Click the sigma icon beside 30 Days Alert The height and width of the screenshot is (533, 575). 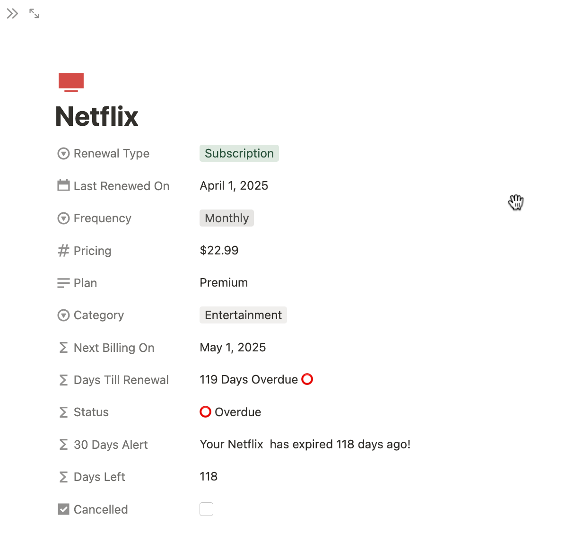pyautogui.click(x=63, y=445)
